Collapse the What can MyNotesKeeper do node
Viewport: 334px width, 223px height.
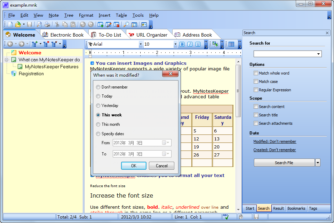pos(7,60)
